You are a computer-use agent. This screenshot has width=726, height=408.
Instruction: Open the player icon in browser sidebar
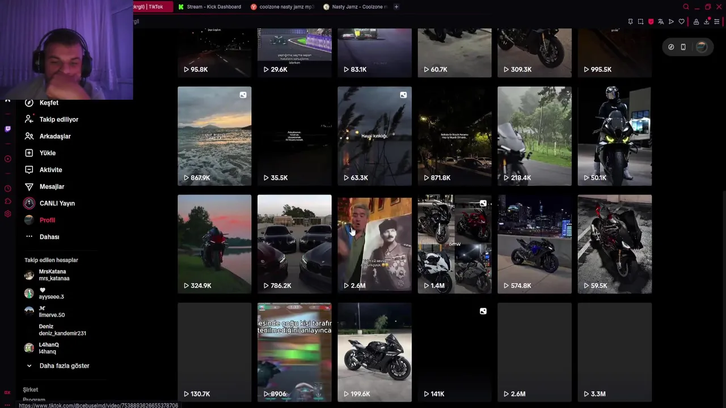[x=7, y=159]
